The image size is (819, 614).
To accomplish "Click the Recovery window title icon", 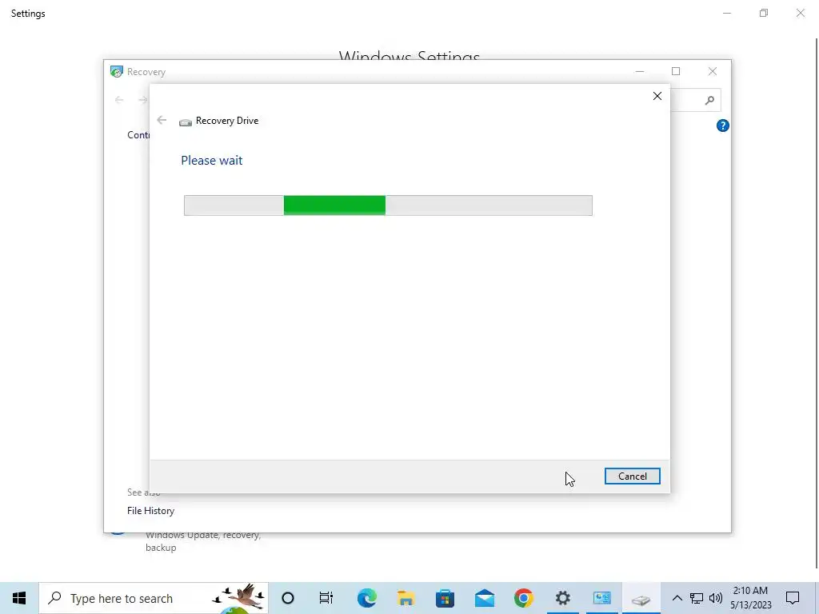I will click(x=117, y=71).
